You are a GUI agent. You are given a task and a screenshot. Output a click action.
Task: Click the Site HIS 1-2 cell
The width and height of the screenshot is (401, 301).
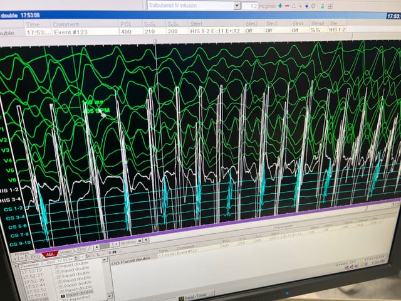tap(337, 29)
